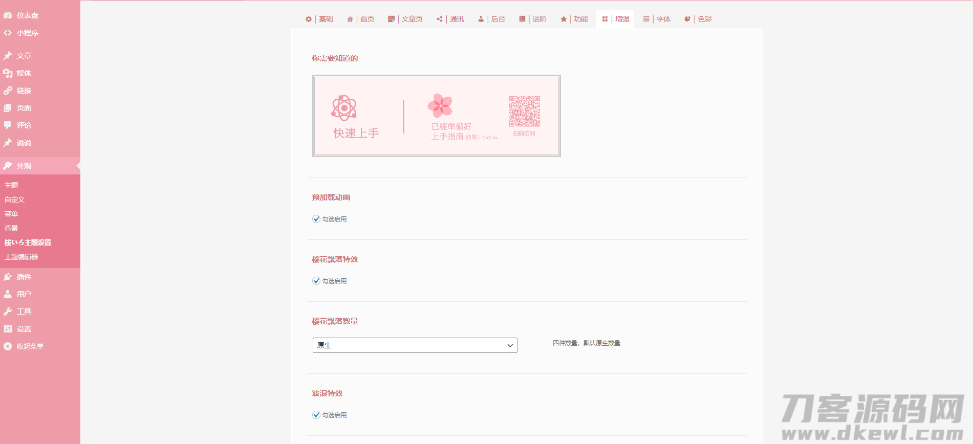Click the dashboard gauge icon in sidebar

[x=8, y=15]
